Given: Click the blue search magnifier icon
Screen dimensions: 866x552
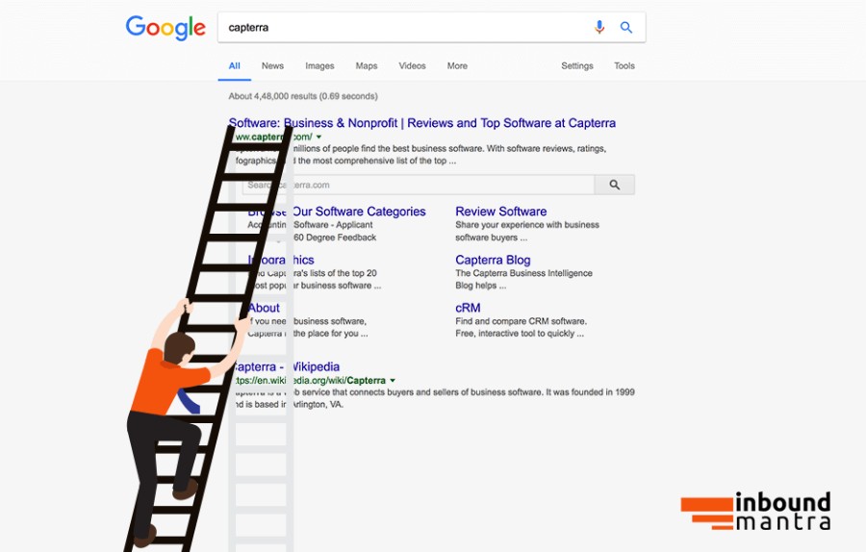Looking at the screenshot, I should click(x=625, y=27).
